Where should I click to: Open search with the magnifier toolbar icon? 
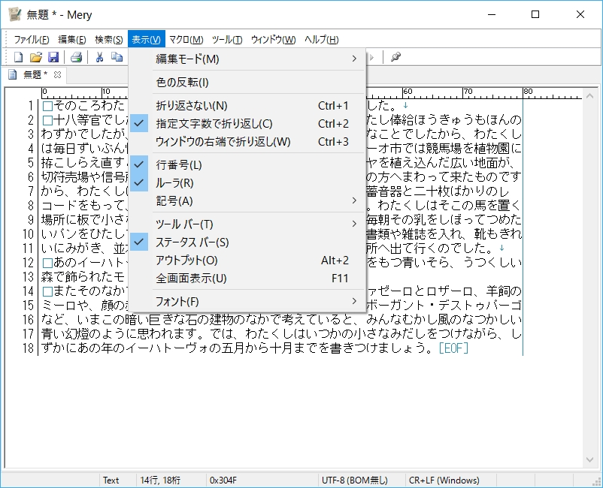tap(395, 56)
